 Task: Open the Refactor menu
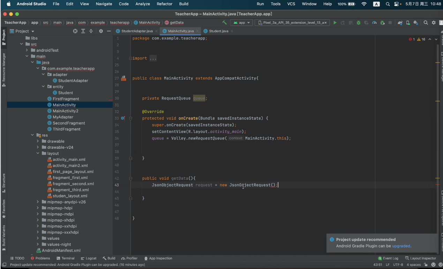click(164, 4)
